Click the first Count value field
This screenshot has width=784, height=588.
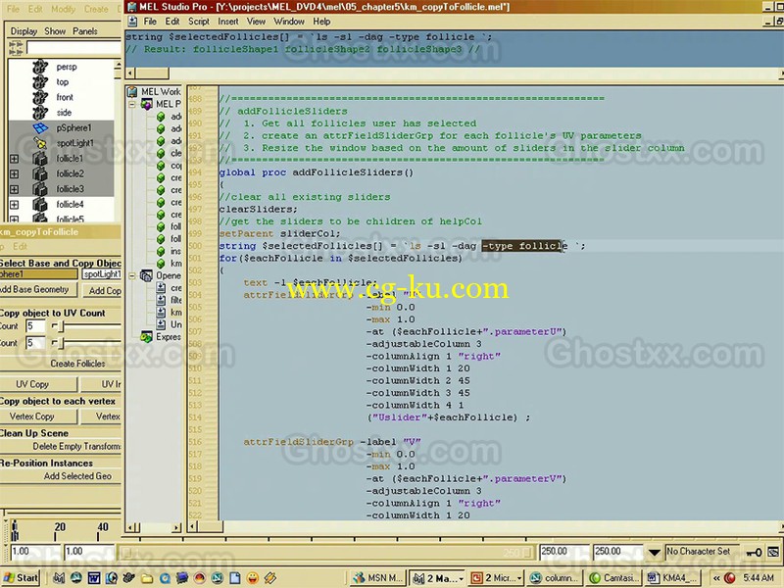(35, 326)
